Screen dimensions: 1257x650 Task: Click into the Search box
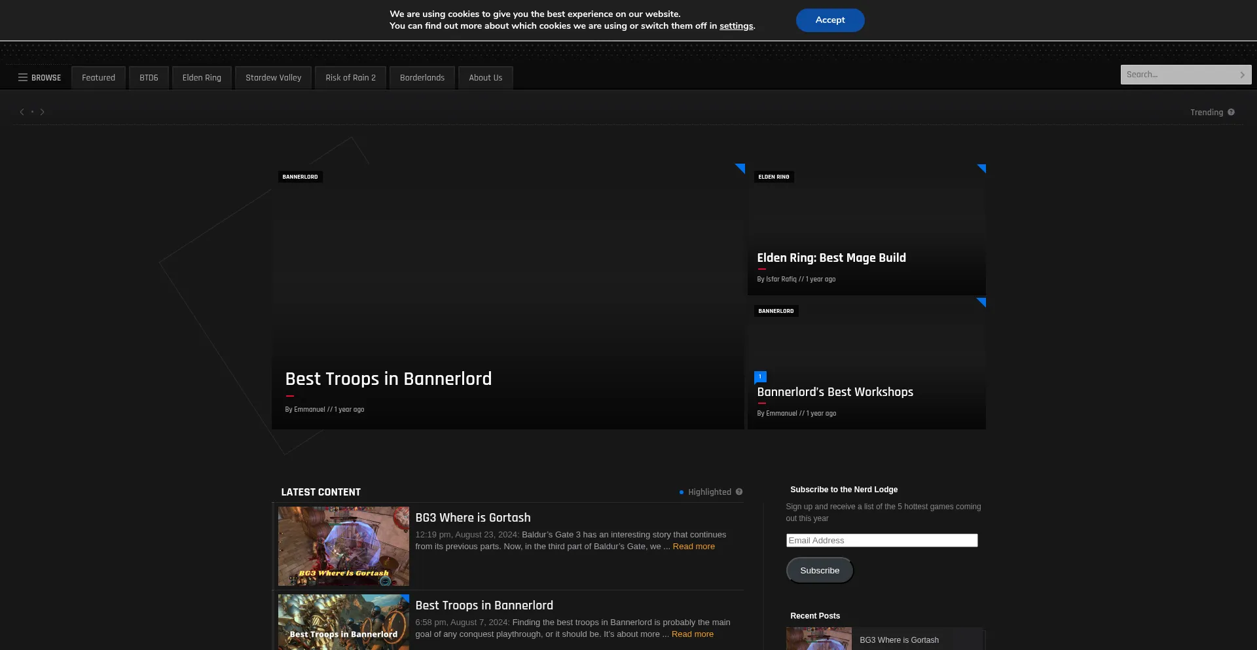(x=1178, y=75)
